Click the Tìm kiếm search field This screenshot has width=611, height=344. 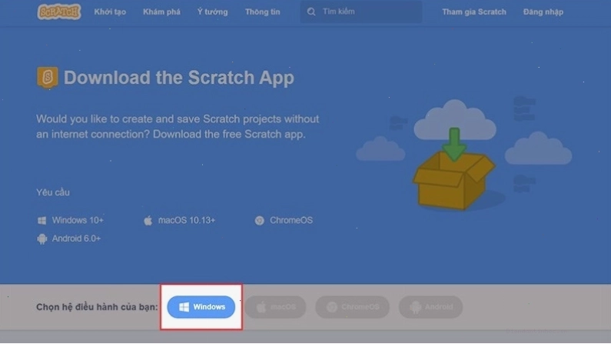pos(360,12)
